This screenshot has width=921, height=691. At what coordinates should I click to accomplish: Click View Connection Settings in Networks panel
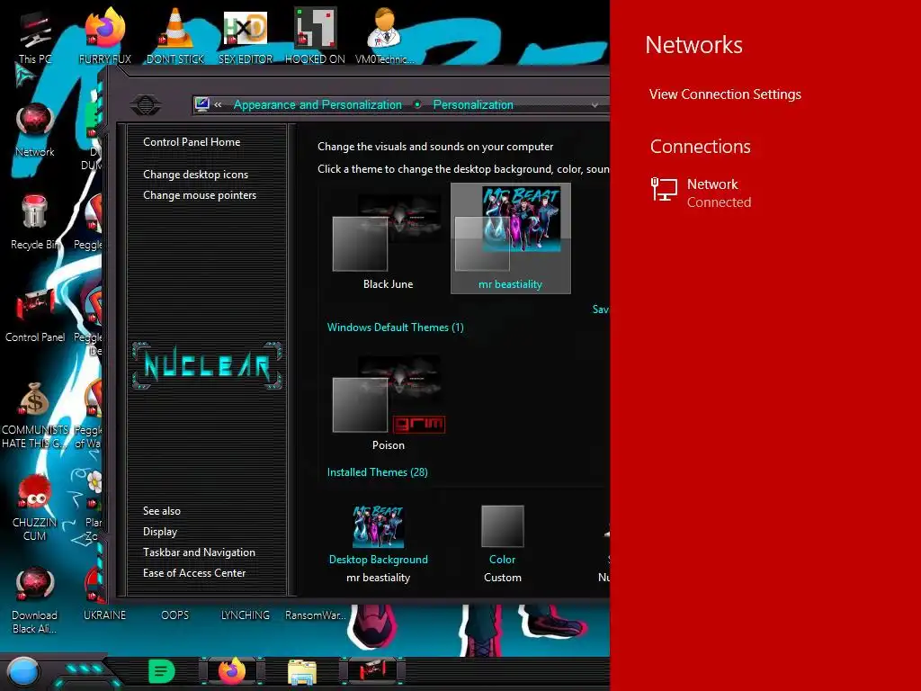[725, 94]
